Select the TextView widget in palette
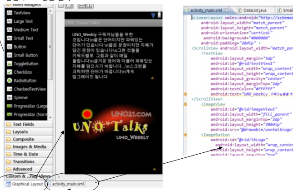The height and width of the screenshot is (190, 293). point(22,13)
